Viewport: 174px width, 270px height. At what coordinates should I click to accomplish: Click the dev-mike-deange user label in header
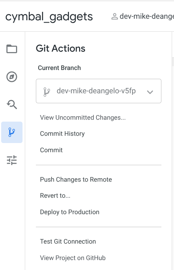point(147,16)
